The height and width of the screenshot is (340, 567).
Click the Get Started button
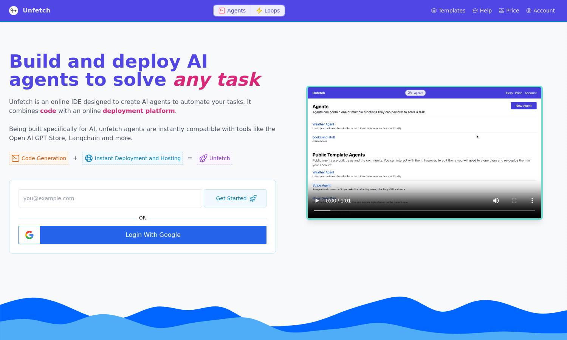(235, 198)
